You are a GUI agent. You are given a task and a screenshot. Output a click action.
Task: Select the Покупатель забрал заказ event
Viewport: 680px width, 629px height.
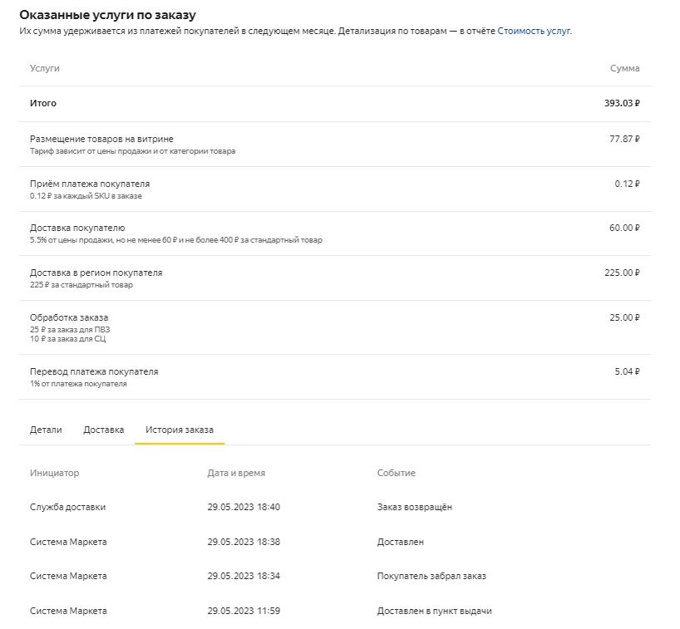(431, 576)
